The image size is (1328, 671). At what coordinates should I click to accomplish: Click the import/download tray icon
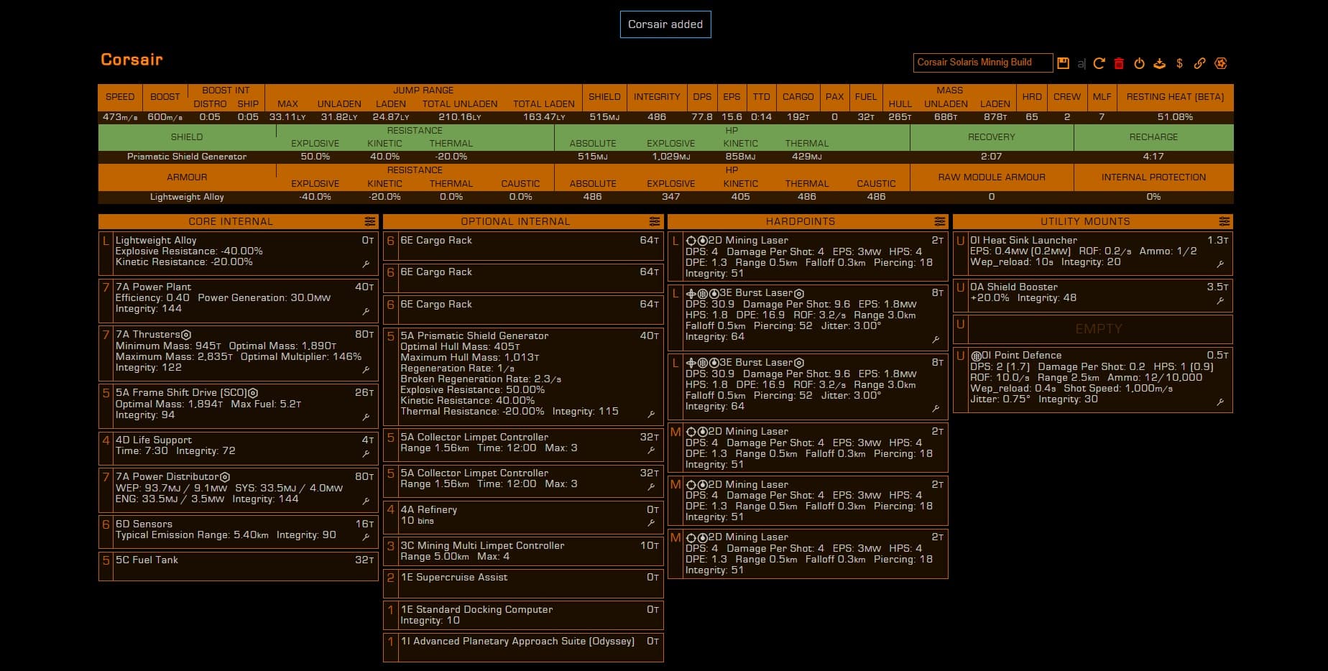click(x=1159, y=63)
